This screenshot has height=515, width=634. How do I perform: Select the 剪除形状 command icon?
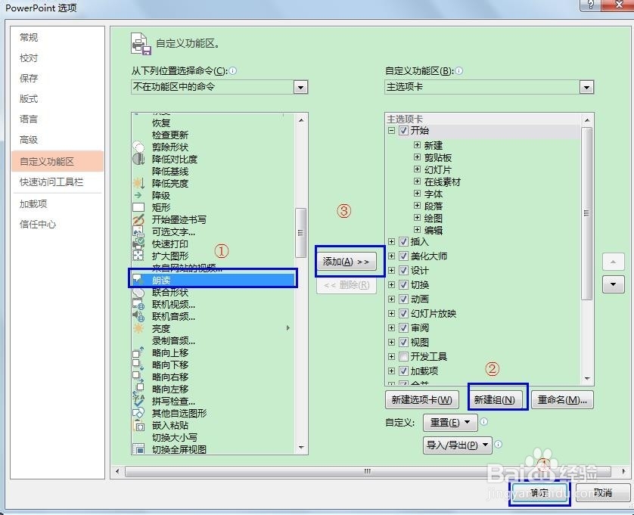139,147
